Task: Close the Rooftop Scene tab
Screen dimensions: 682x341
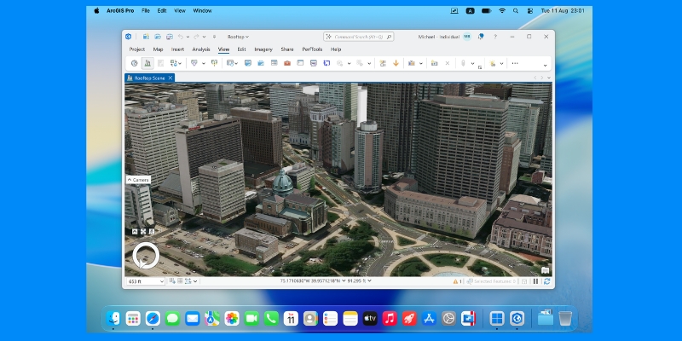Action: tap(170, 78)
